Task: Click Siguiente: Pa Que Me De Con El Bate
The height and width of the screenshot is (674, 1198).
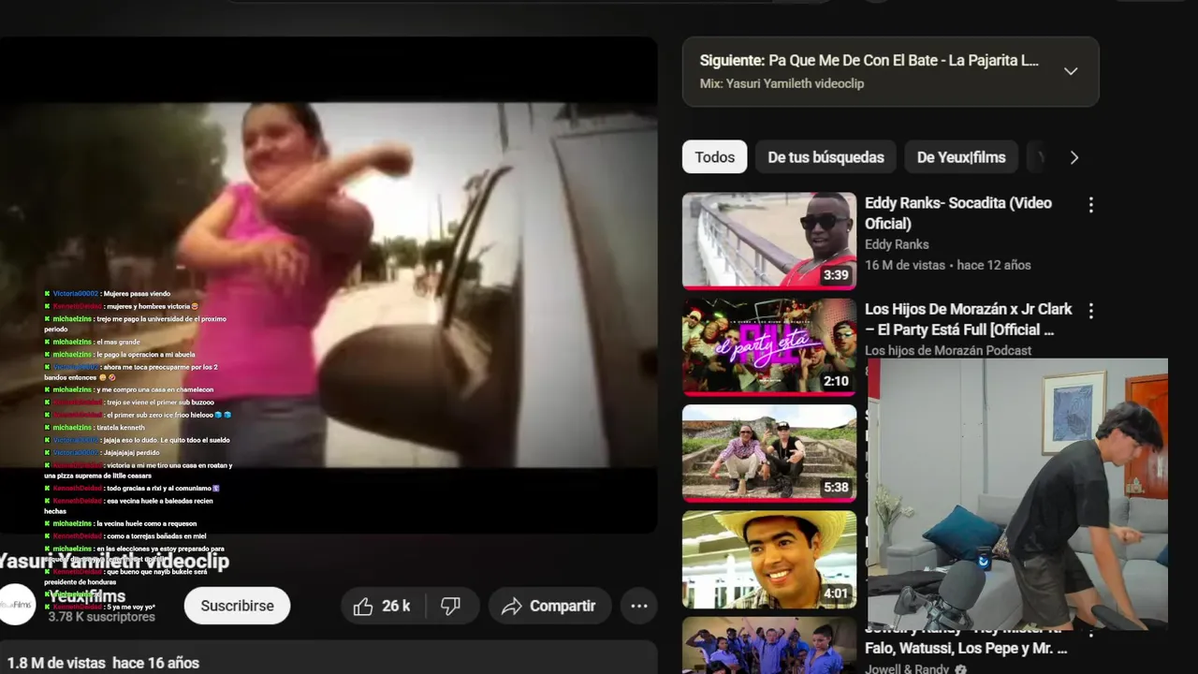Action: 869,60
